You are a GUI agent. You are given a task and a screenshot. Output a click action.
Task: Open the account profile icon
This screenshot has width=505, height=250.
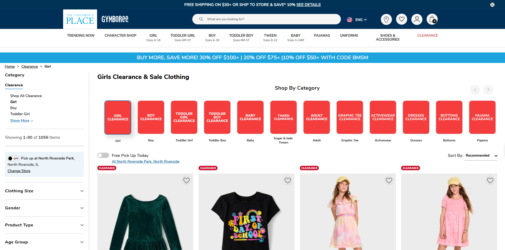(417, 19)
